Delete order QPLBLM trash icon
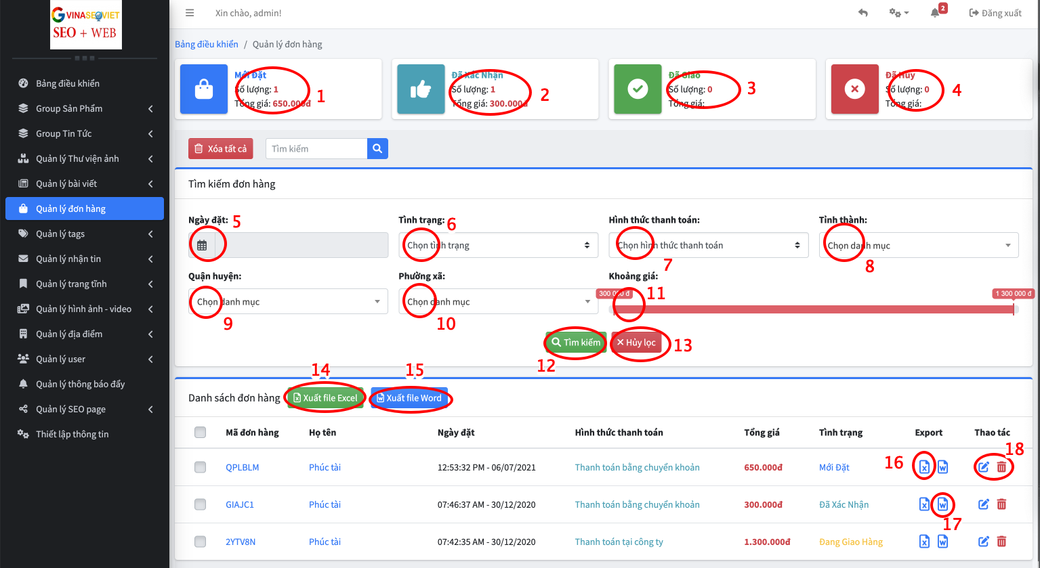This screenshot has height=568, width=1040. click(1001, 467)
